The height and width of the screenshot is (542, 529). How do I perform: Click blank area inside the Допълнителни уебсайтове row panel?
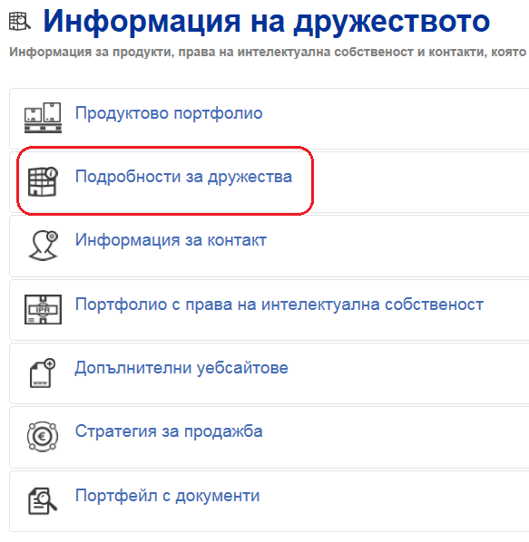pyautogui.click(x=408, y=373)
